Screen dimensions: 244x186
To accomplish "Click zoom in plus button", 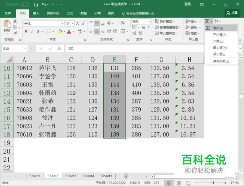I will (225, 183).
